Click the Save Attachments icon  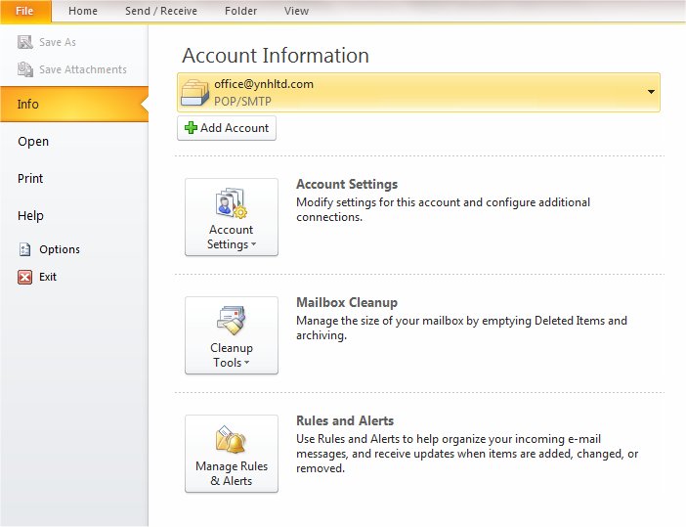click(x=25, y=69)
